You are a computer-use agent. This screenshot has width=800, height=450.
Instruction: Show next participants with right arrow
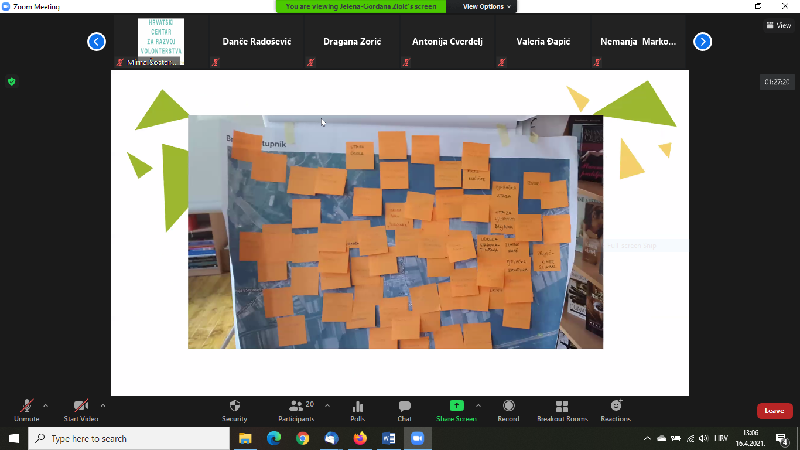pyautogui.click(x=702, y=42)
